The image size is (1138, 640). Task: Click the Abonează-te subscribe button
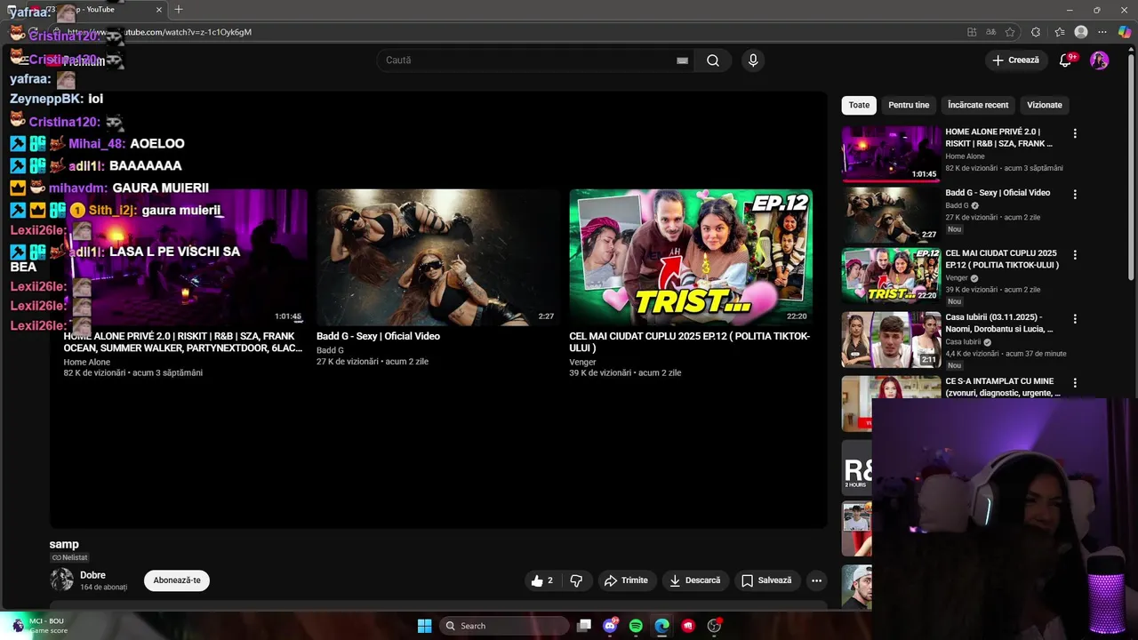tap(177, 580)
